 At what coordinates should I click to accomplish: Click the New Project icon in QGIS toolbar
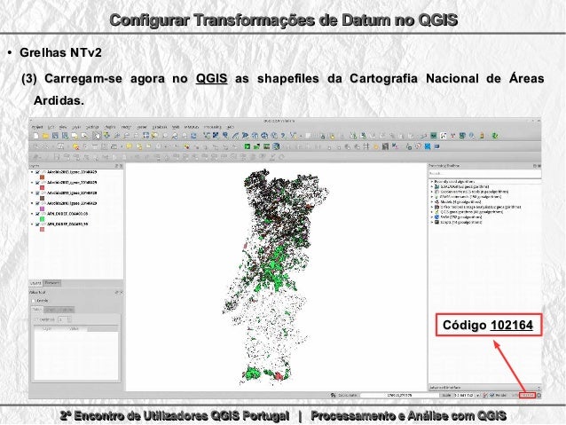[x=35, y=136]
